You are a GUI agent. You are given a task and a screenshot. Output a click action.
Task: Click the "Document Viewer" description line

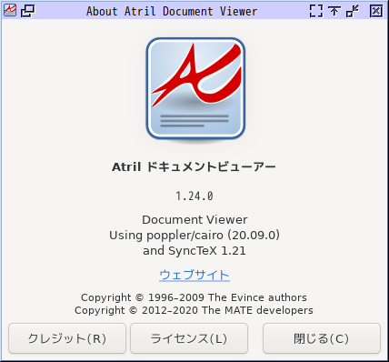tap(194, 220)
